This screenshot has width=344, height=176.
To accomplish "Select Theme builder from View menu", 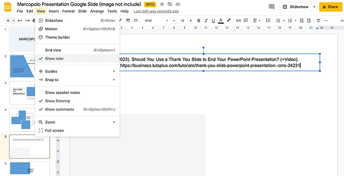I will coord(57,37).
